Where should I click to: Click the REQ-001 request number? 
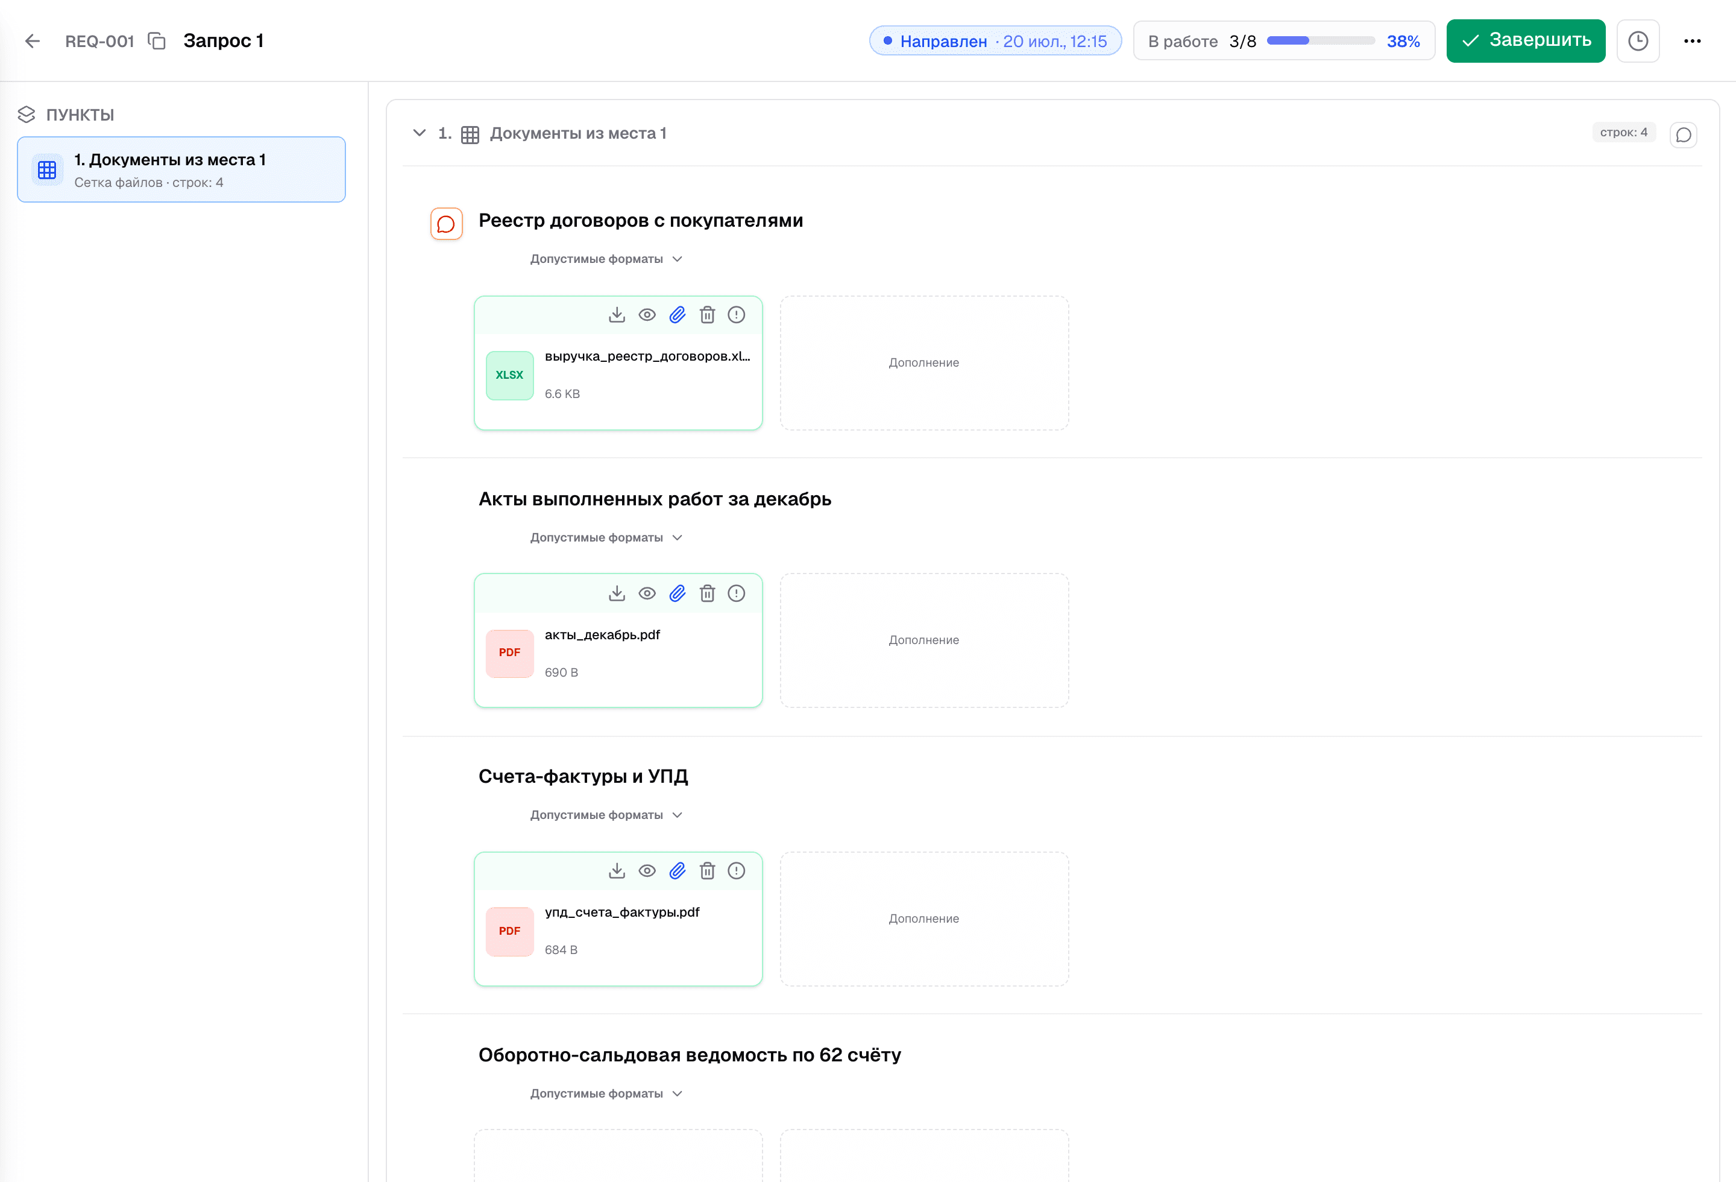(x=99, y=41)
